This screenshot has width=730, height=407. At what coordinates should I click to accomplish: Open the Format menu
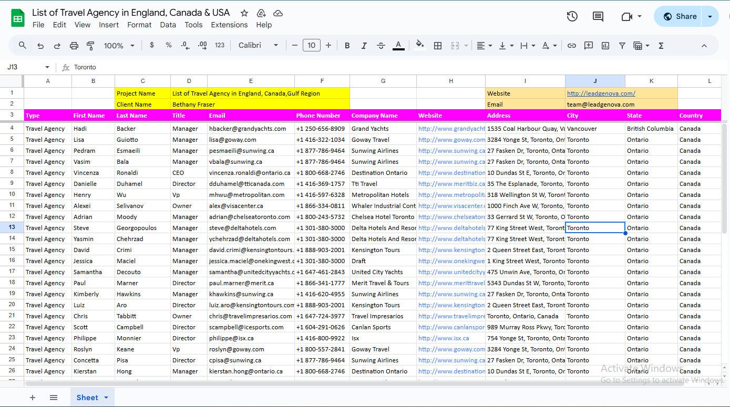tap(139, 25)
